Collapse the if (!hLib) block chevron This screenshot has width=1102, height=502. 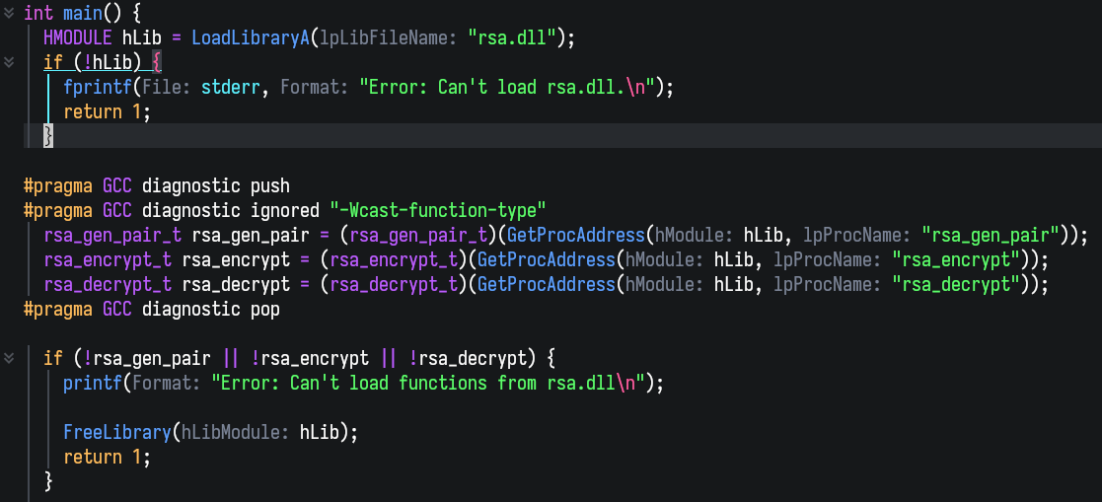(x=9, y=62)
